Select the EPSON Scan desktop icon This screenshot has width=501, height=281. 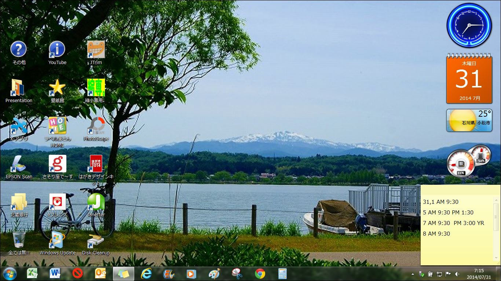(19, 165)
